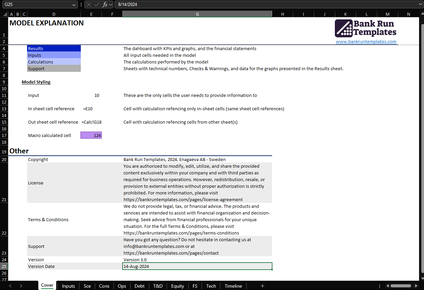Image resolution: width=424 pixels, height=290 pixels.
Task: Select column G header
Action: [197, 14]
